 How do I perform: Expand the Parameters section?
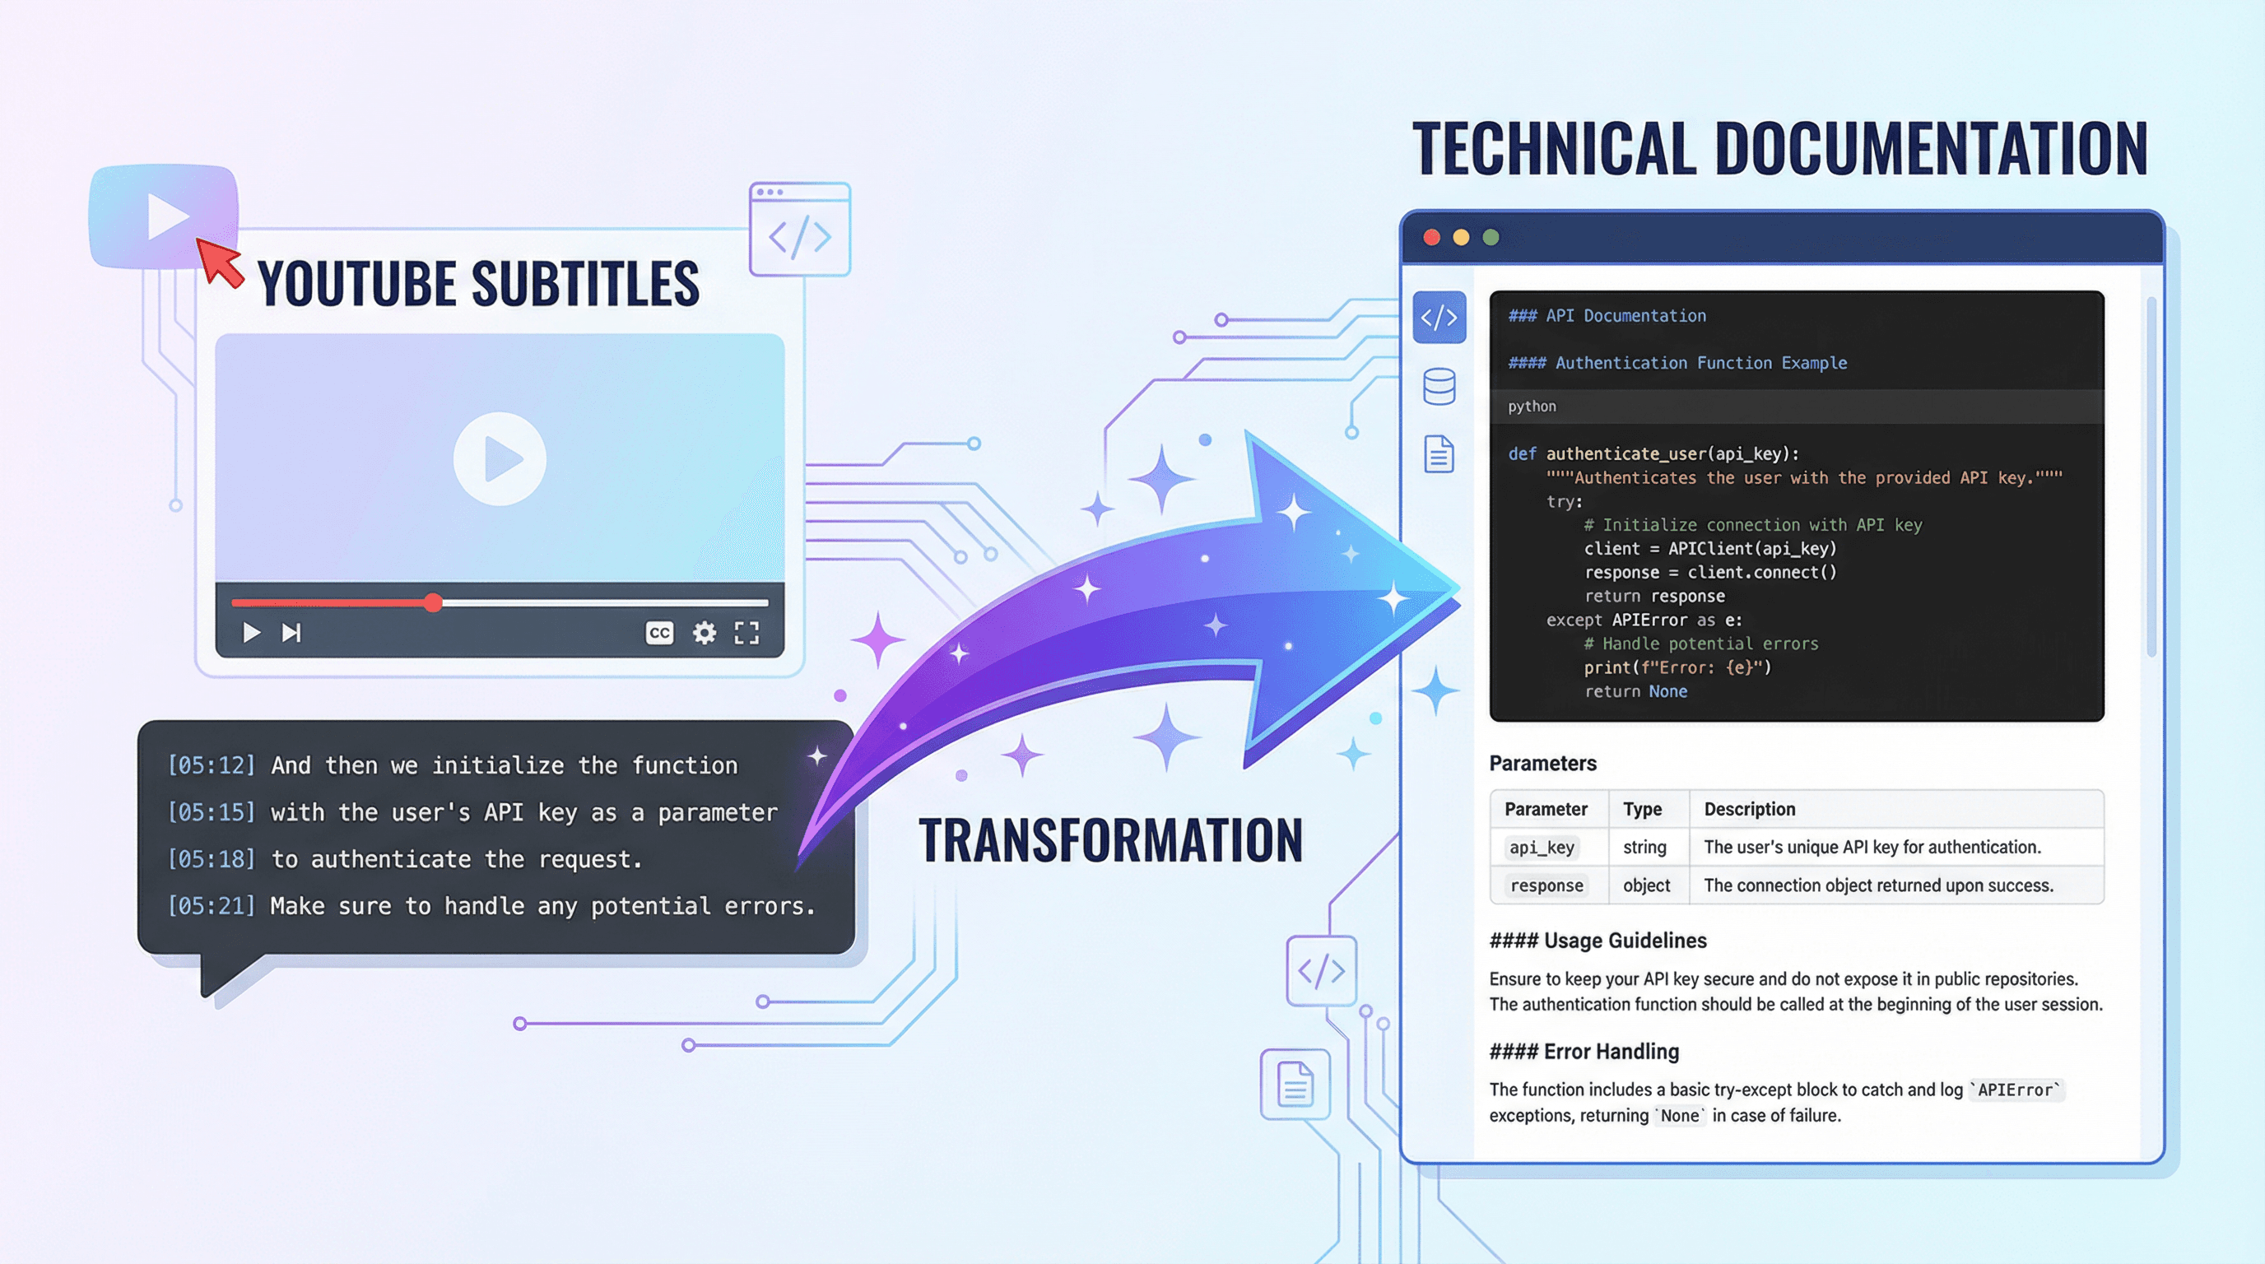[x=1543, y=763]
